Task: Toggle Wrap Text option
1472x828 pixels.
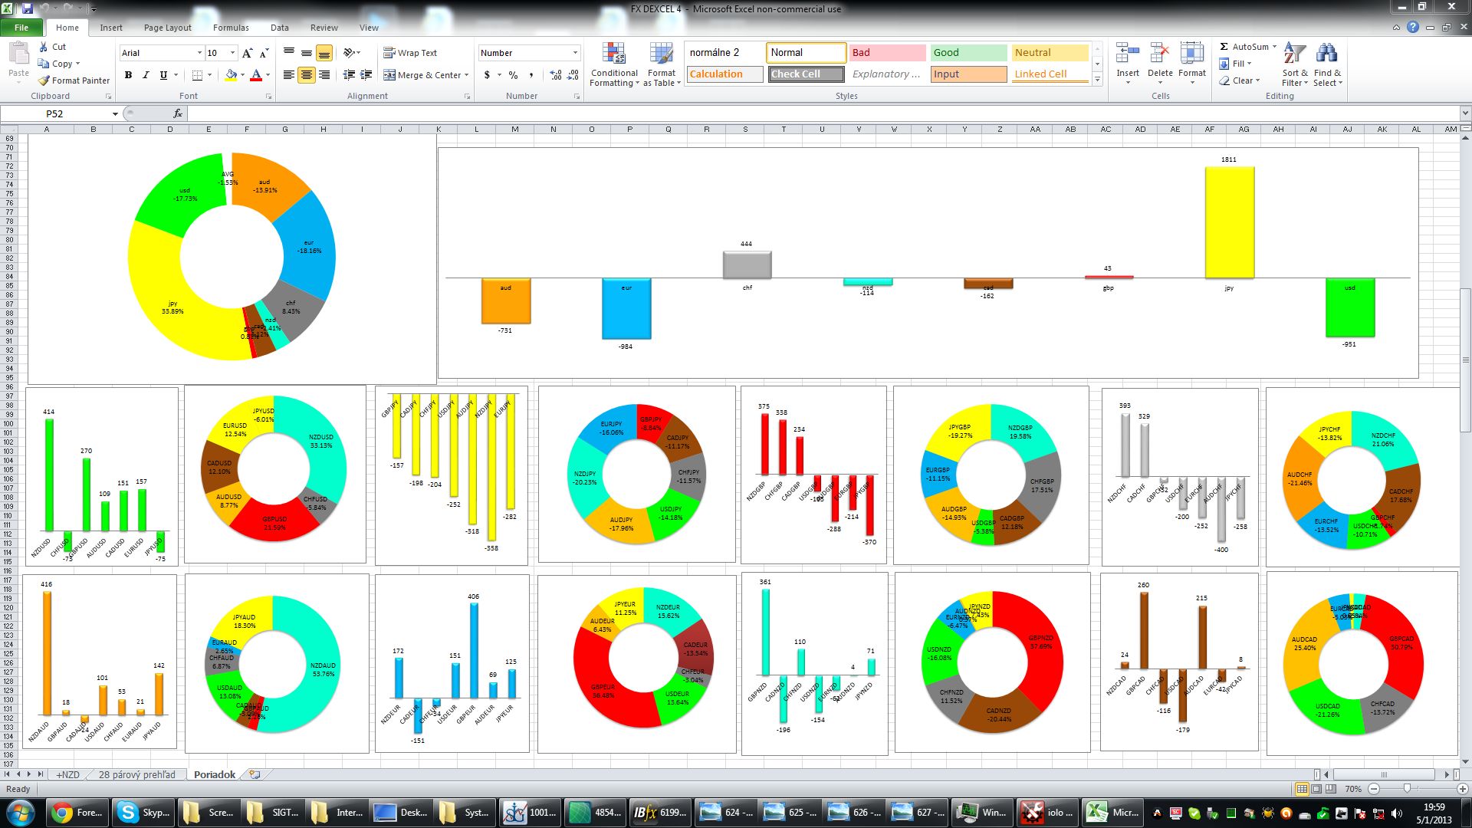Action: click(410, 53)
